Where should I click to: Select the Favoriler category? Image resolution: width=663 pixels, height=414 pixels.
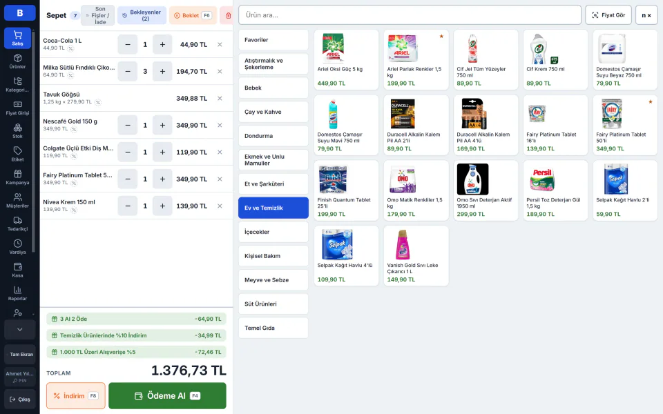coord(273,40)
